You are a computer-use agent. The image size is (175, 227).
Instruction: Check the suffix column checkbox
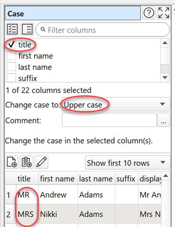click(12, 78)
